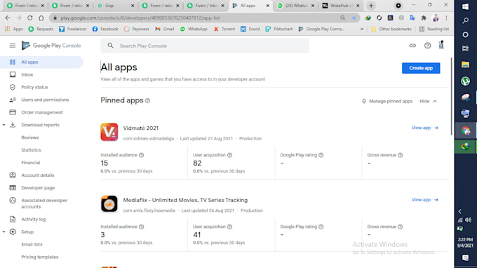Open Chrome three-dot menu
The height and width of the screenshot is (268, 477).
(446, 18)
